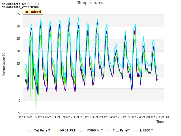Click the 20 y-axis tick label
This screenshot has width=181, height=136.
click(18, 51)
